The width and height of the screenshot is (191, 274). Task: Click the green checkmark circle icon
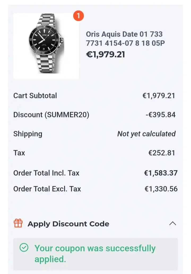coord(24,248)
